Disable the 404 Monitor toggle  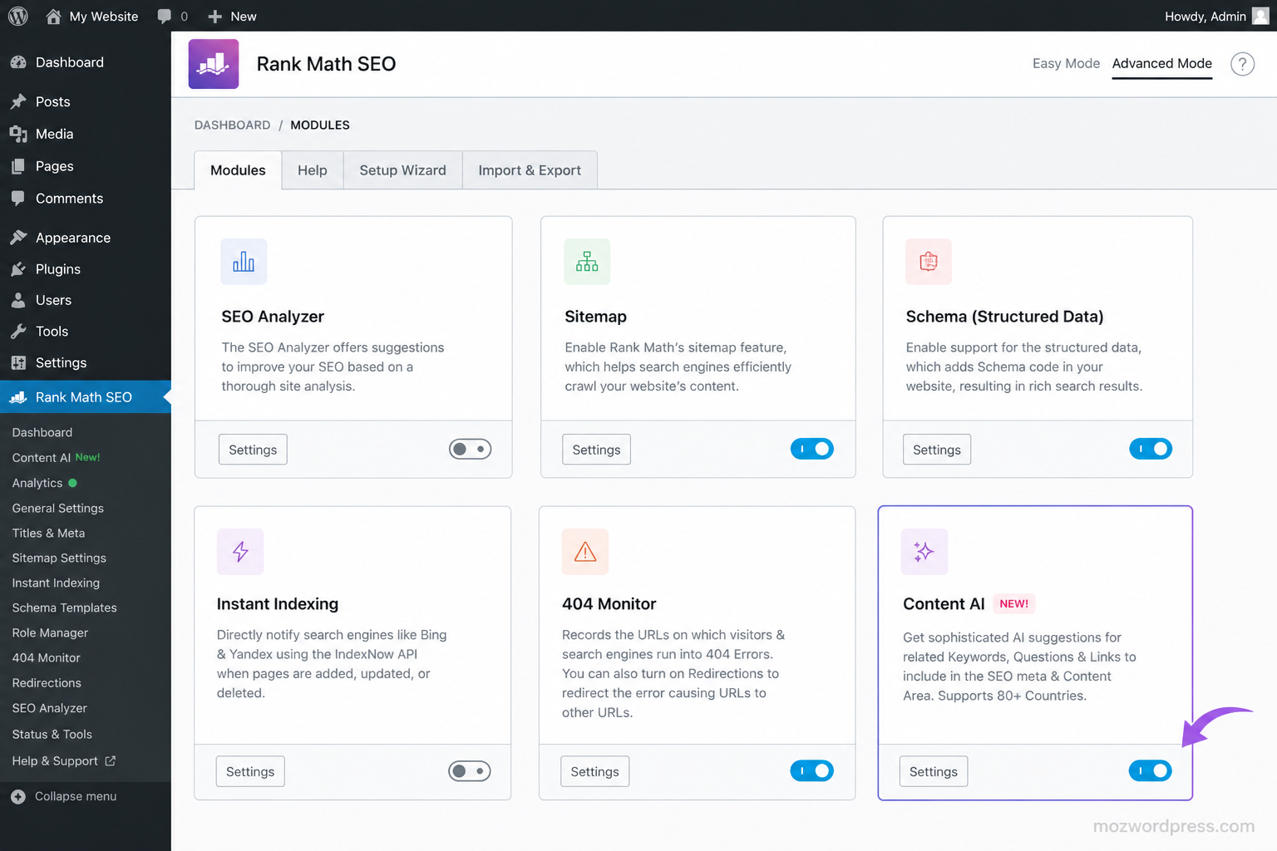pyautogui.click(x=812, y=771)
